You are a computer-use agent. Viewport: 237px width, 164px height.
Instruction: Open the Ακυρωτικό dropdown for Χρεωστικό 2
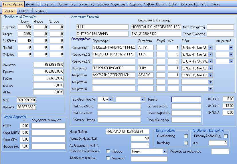click(x=231, y=55)
